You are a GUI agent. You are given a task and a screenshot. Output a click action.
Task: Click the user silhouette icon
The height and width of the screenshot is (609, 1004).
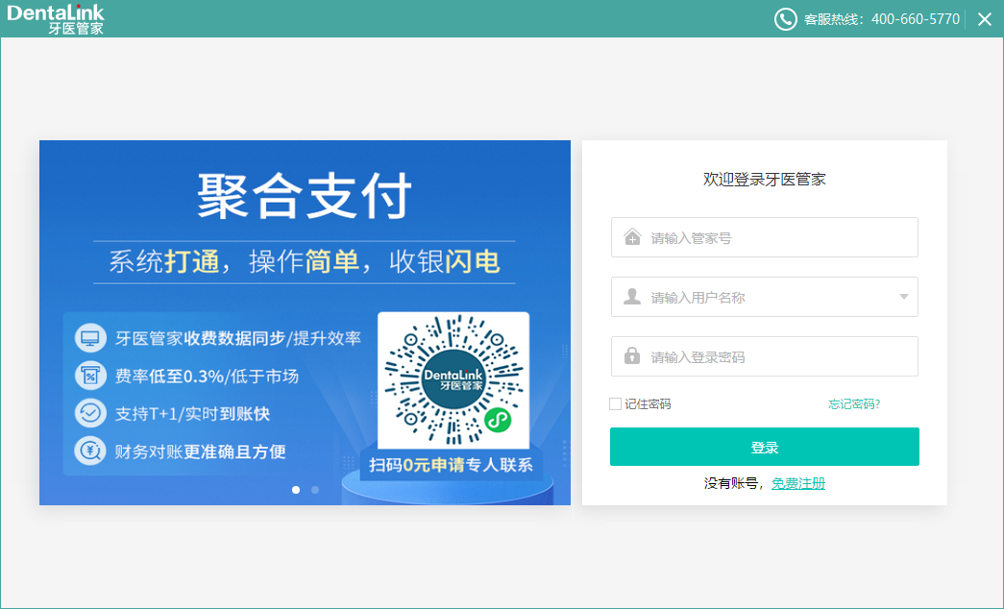(x=632, y=297)
